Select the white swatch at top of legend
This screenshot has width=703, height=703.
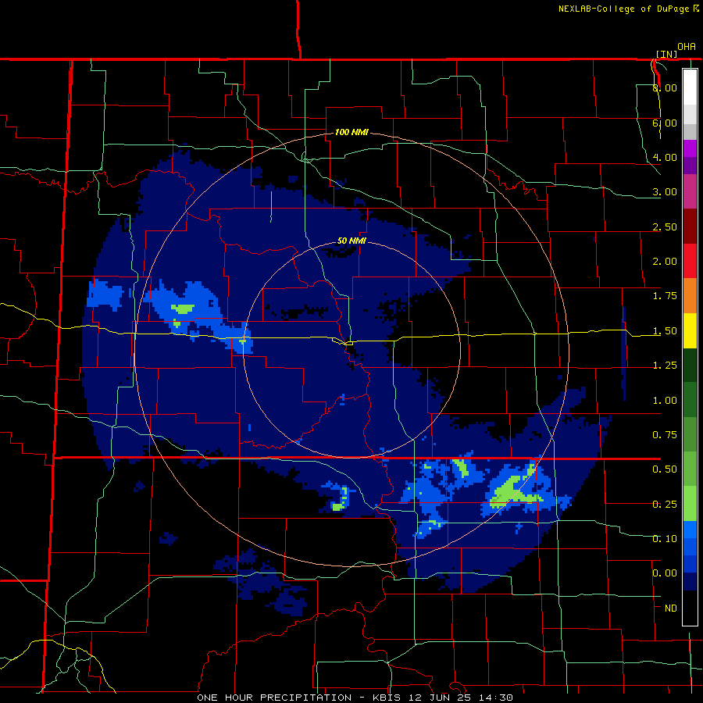[x=690, y=87]
